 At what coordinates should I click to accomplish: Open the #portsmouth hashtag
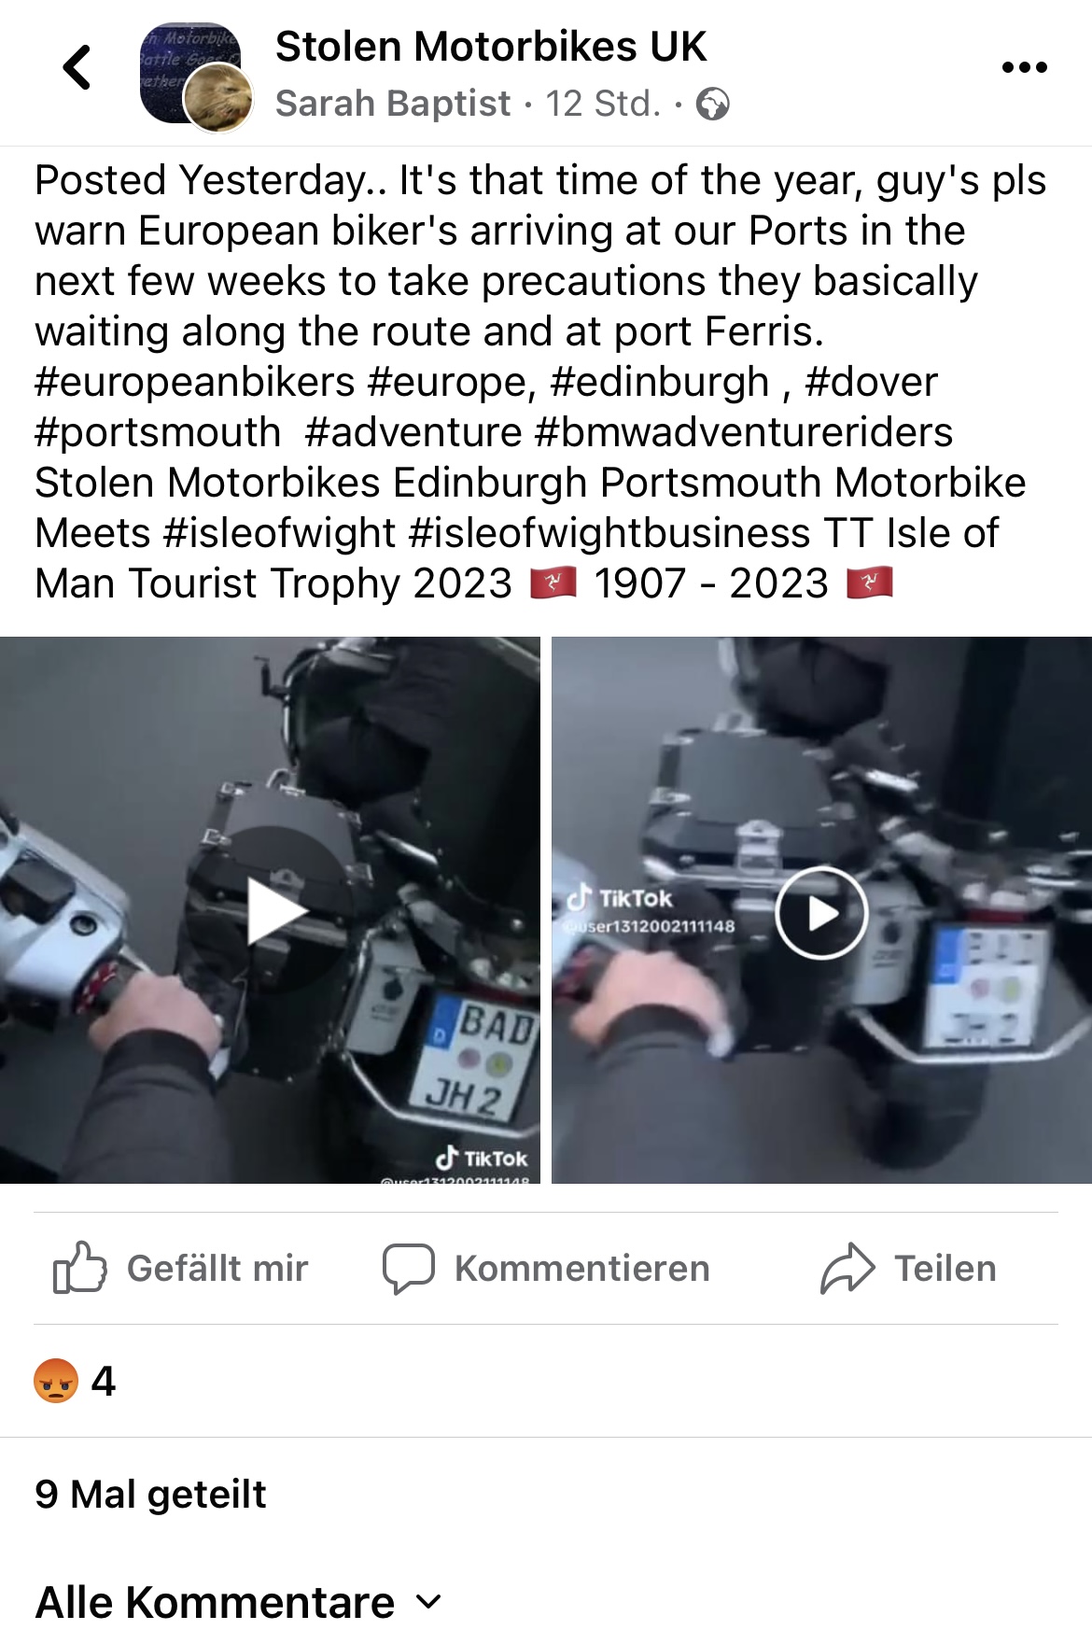pos(158,432)
